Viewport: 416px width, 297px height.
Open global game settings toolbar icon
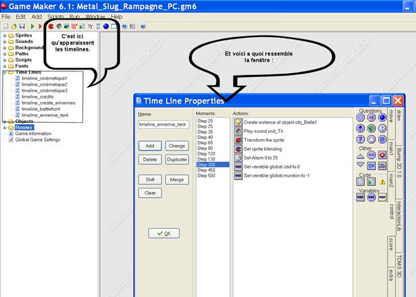coord(132,26)
